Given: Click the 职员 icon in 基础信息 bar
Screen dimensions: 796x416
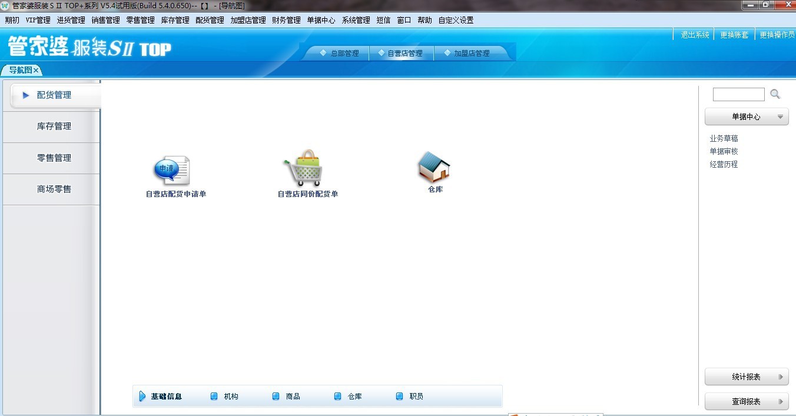Looking at the screenshot, I should point(400,397).
